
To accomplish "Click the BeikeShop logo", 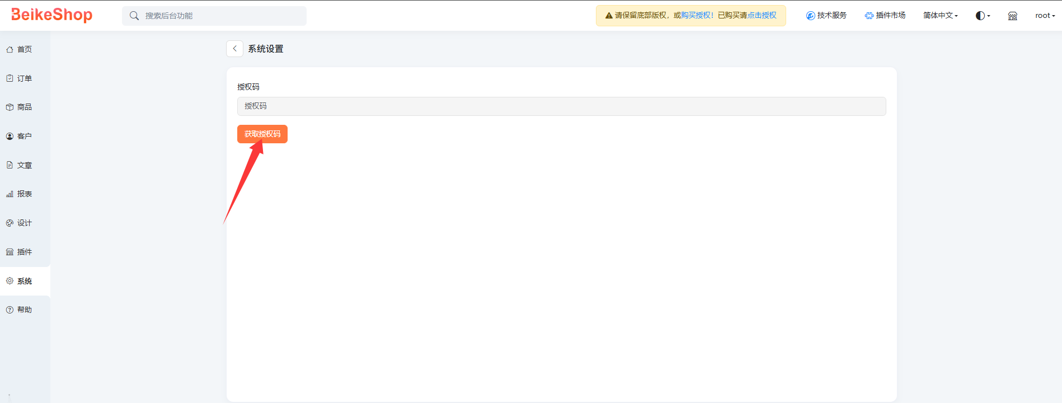I will [52, 15].
